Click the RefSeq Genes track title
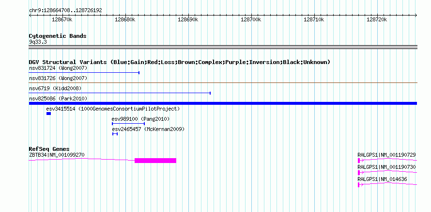The height and width of the screenshot is (212, 431). [x=49, y=149]
